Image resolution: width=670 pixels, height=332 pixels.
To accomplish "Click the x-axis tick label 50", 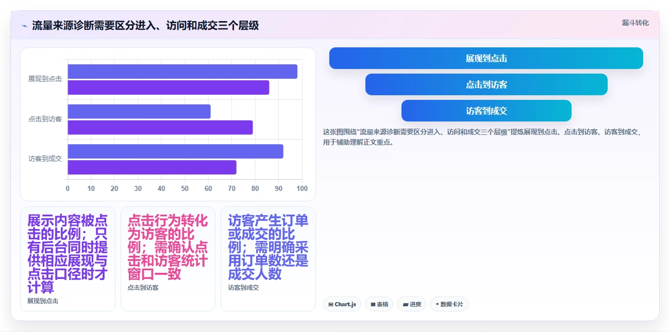I will tap(185, 188).
